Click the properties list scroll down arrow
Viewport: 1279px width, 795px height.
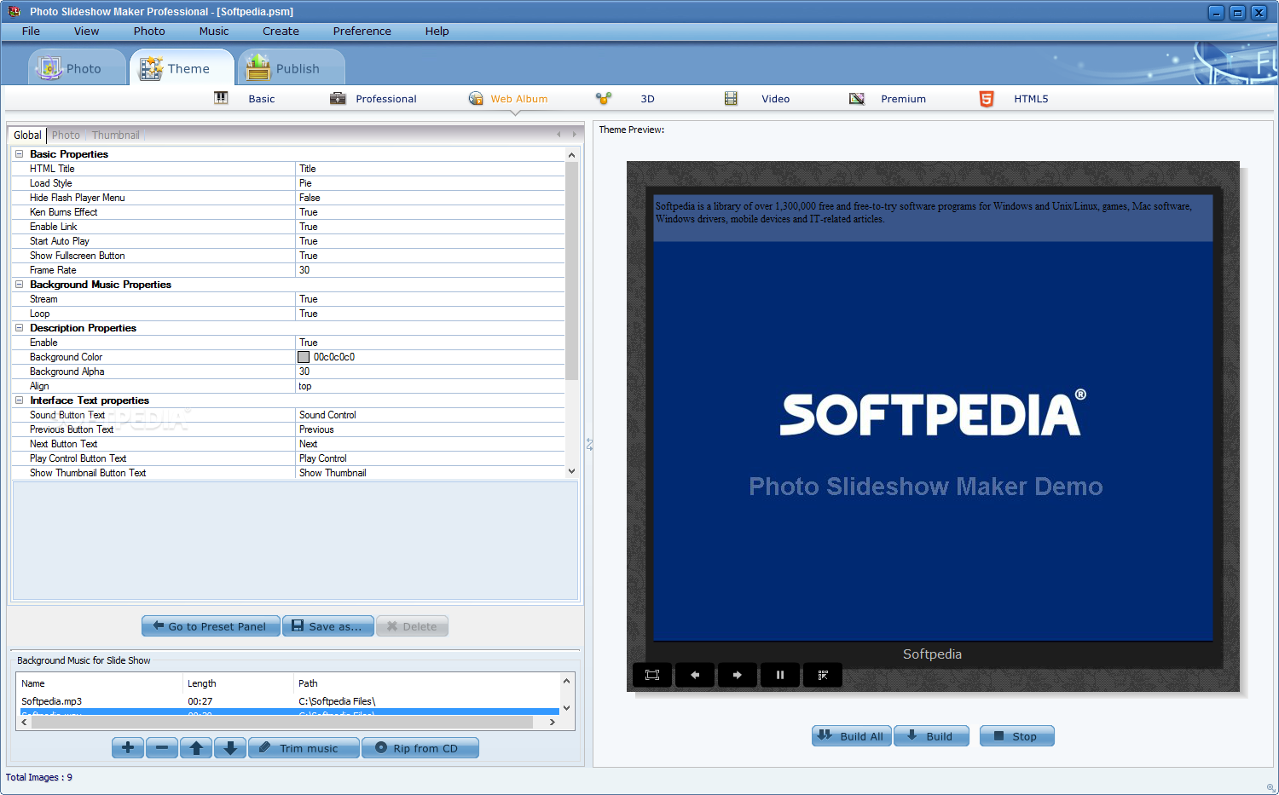pos(571,471)
